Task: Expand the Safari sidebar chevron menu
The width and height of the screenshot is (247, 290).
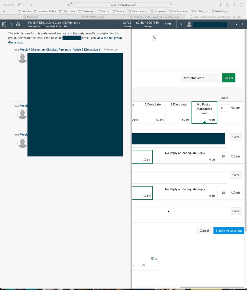Action: (x=25, y=5)
